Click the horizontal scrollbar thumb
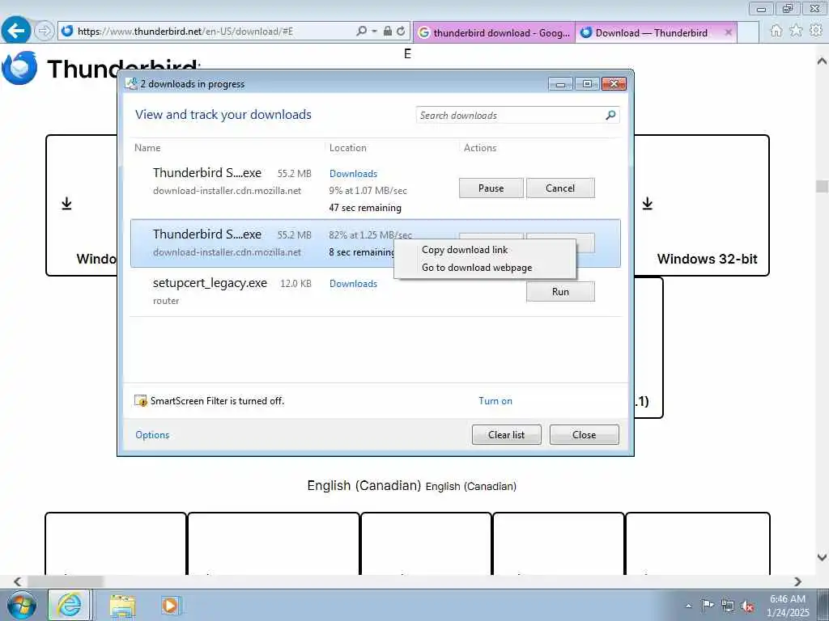The width and height of the screenshot is (829, 621). 66,581
